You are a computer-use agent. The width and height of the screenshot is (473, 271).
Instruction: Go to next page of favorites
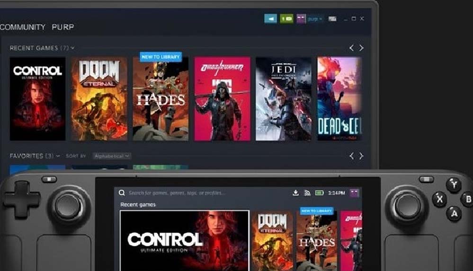click(x=361, y=156)
